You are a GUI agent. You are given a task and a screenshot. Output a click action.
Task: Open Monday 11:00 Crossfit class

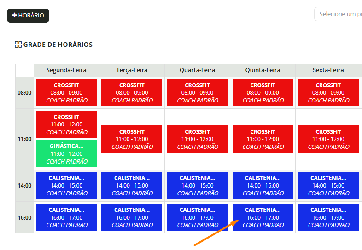click(x=66, y=125)
